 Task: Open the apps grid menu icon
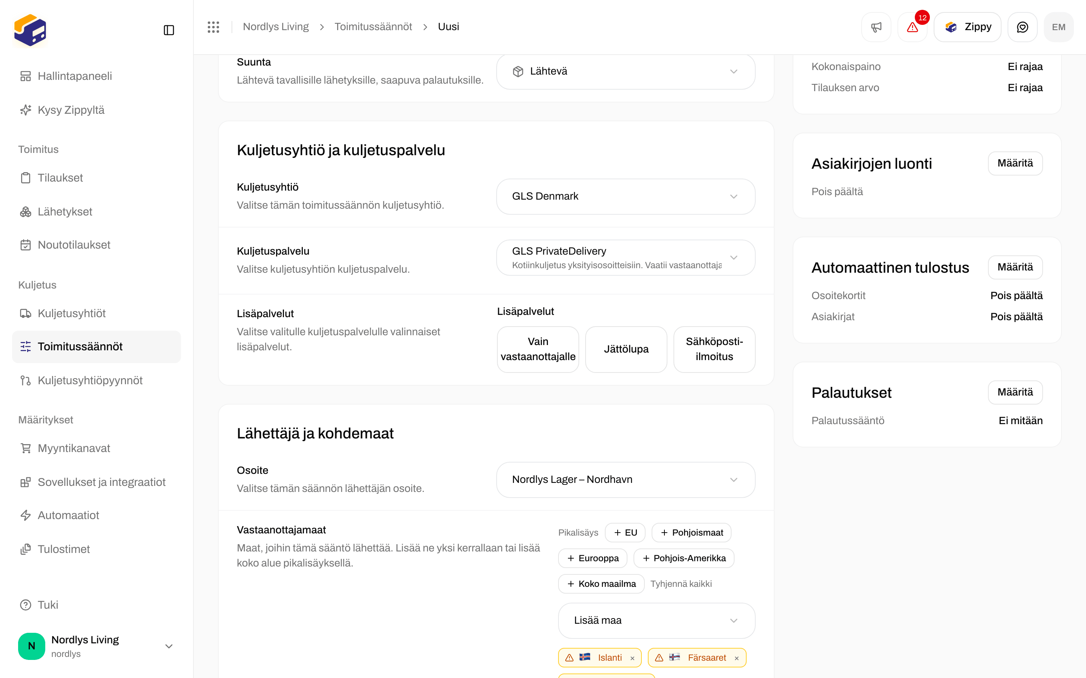pyautogui.click(x=213, y=27)
